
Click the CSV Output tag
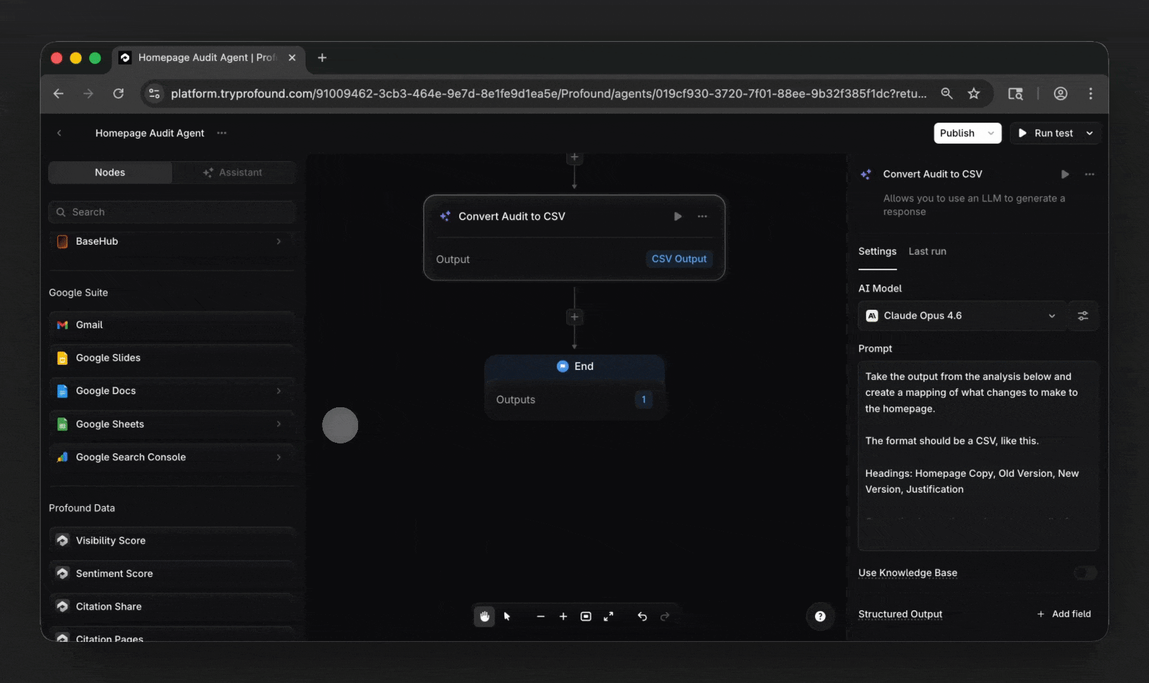click(679, 259)
